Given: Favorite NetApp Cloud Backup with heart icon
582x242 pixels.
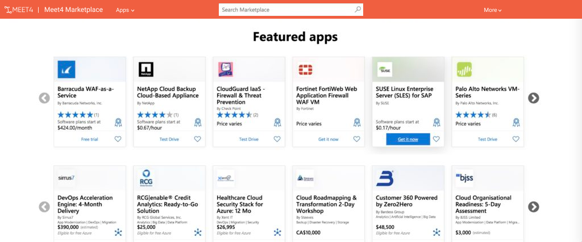Looking at the screenshot, I should [197, 139].
